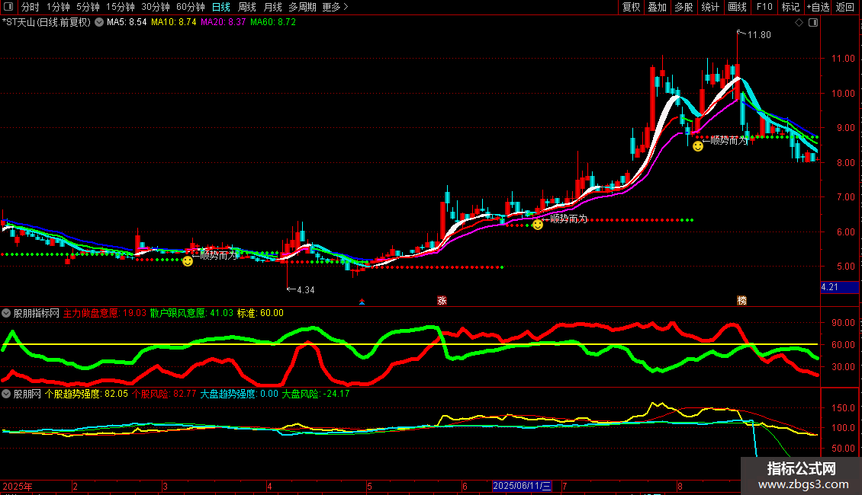The image size is (862, 495).
Task: Click the MA5: 8.54 label
Action: [x=127, y=23]
